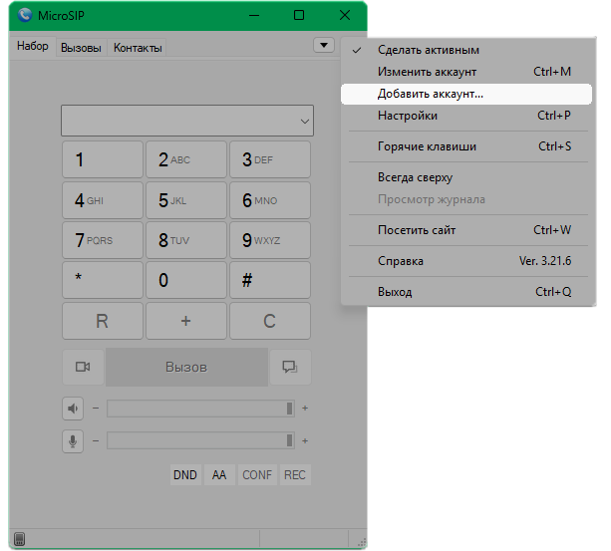
Task: Mute the speaker volume icon
Action: pyautogui.click(x=73, y=409)
